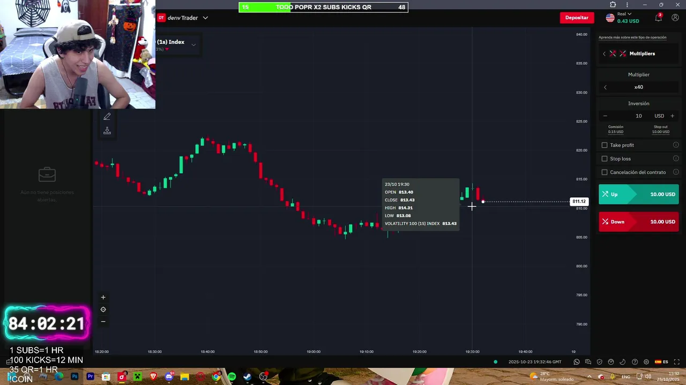The width and height of the screenshot is (686, 385).
Task: Open Steam from the taskbar
Action: (247, 377)
